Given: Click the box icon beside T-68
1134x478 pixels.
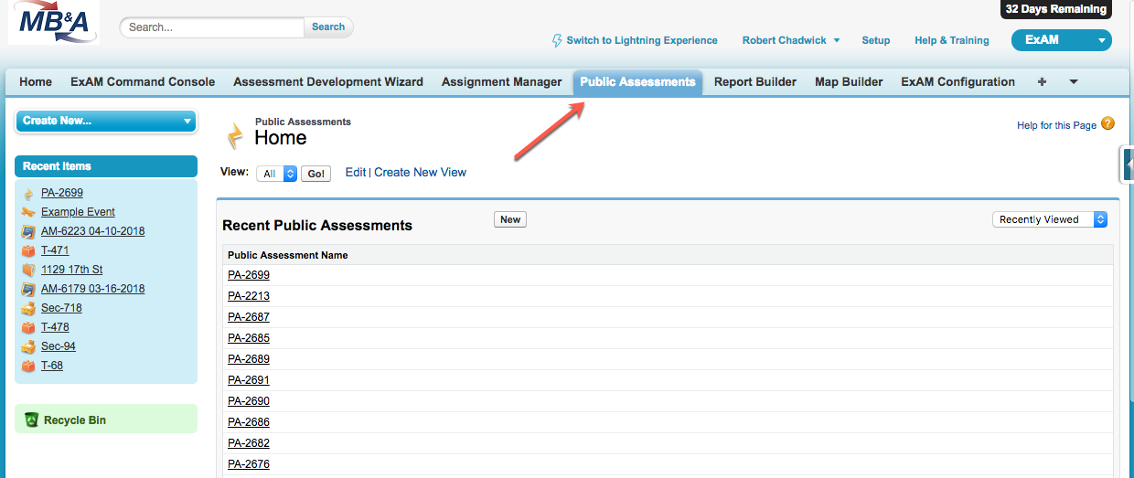Looking at the screenshot, I should click(28, 366).
